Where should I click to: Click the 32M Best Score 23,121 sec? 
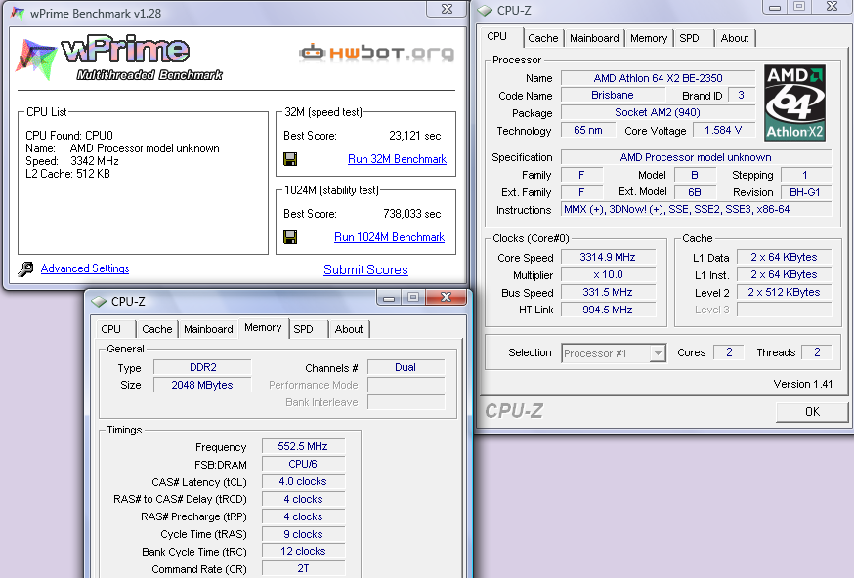[415, 136]
